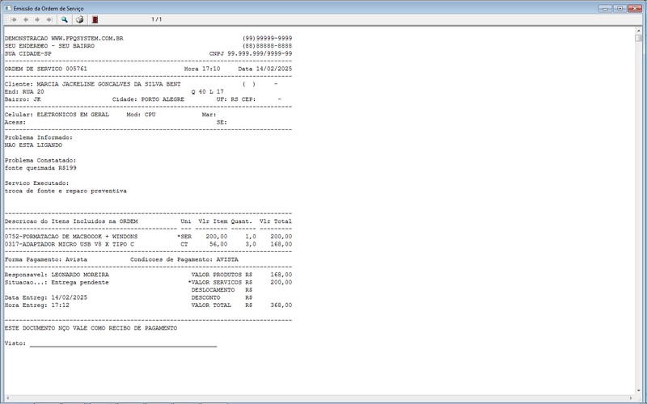
Task: Open the magnifier zoom tool
Action: [x=65, y=19]
